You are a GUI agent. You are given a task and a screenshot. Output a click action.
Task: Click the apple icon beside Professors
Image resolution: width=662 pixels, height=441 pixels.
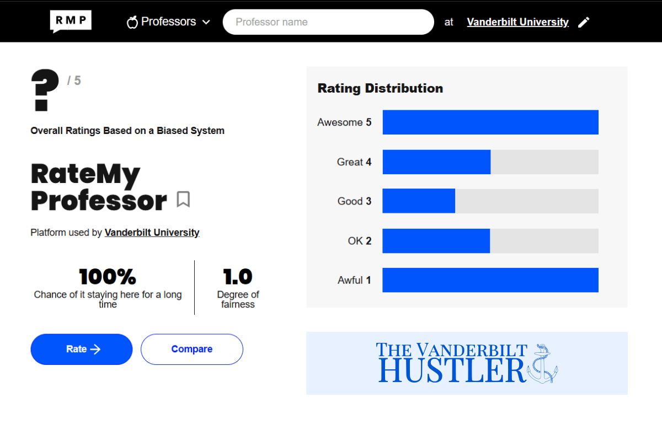(132, 22)
